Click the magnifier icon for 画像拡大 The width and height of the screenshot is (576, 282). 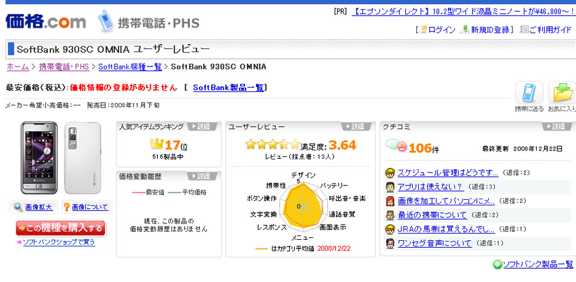[x=18, y=207]
